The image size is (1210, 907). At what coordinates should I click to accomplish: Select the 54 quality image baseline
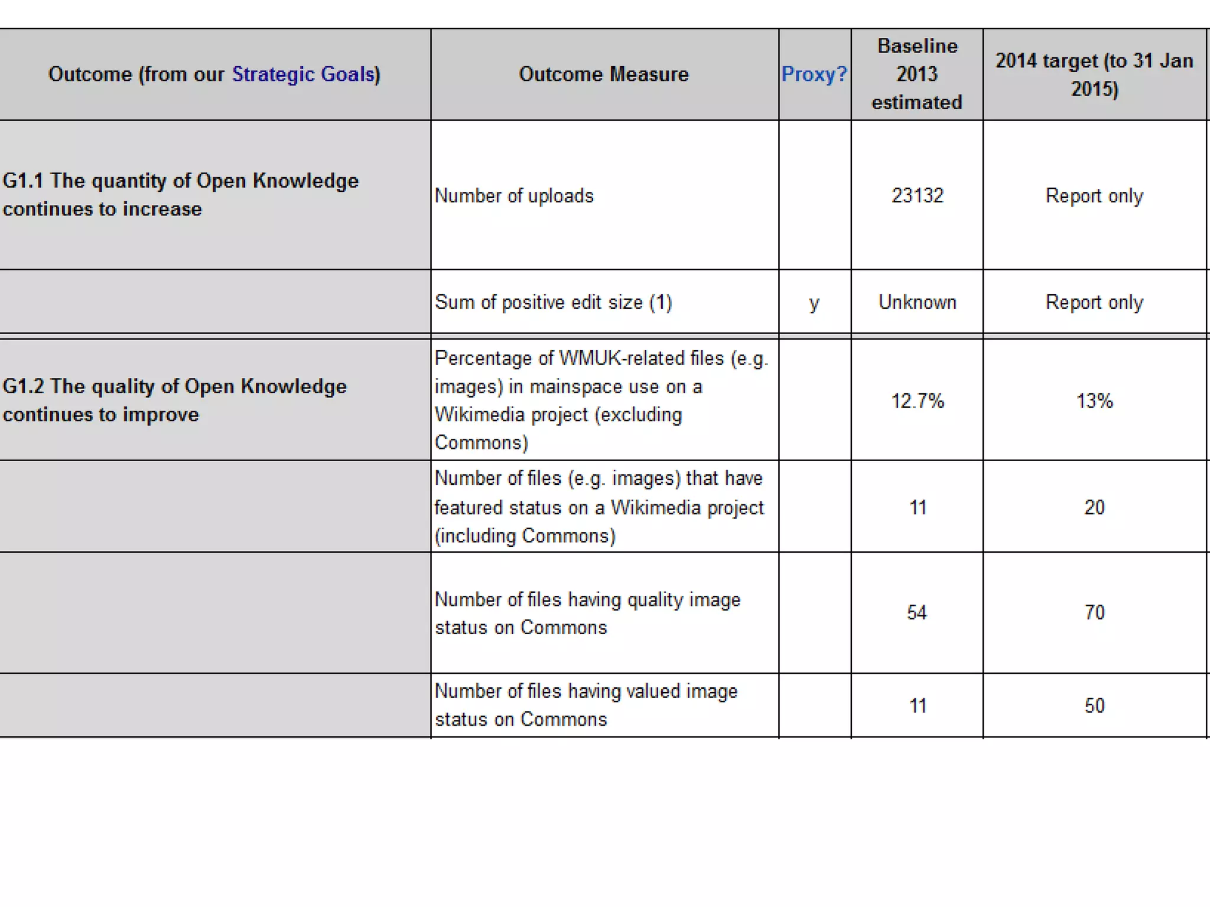coord(917,612)
